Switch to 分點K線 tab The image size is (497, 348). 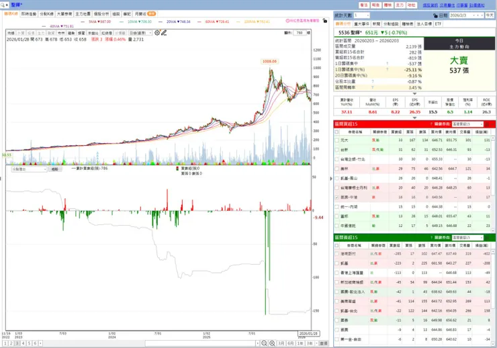[x=46, y=14]
